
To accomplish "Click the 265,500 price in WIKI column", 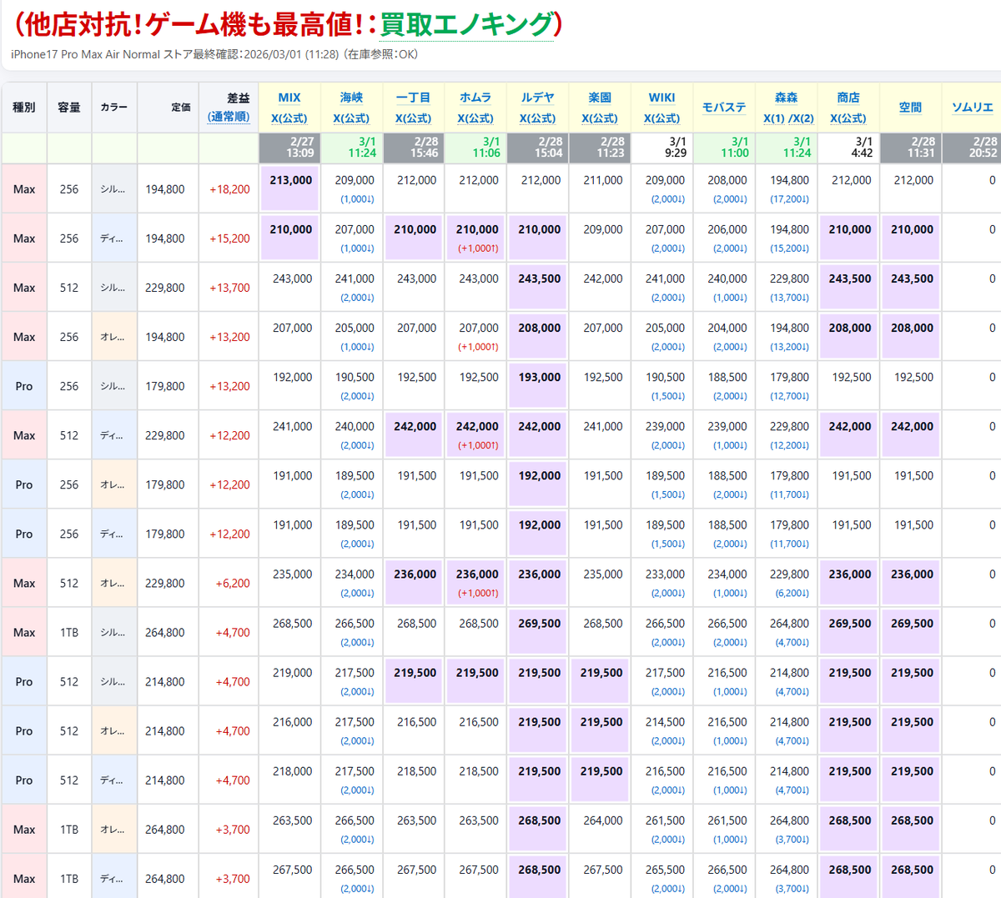I will 665,870.
